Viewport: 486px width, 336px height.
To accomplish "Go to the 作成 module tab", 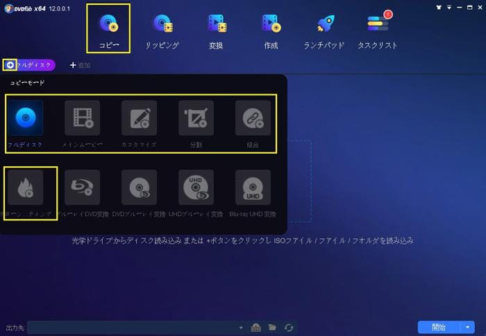I will [271, 31].
